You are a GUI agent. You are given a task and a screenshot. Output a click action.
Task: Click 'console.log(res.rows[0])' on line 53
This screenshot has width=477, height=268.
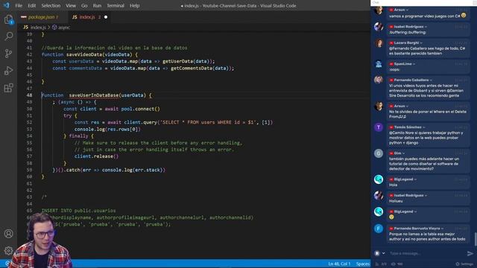click(107, 129)
